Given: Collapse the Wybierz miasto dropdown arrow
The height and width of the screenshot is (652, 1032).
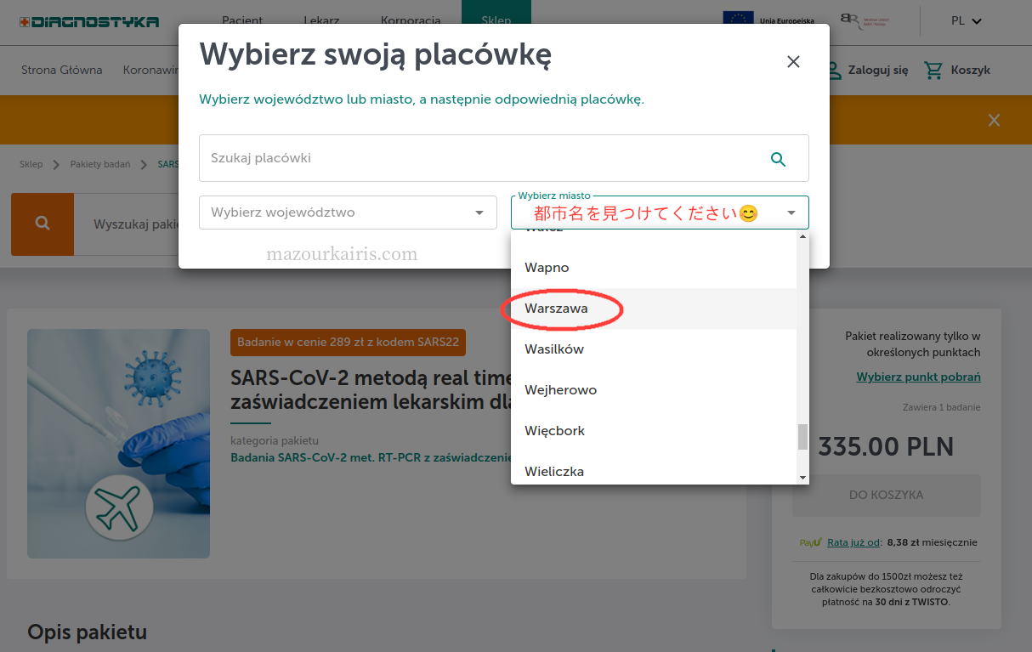Looking at the screenshot, I should pos(791,213).
